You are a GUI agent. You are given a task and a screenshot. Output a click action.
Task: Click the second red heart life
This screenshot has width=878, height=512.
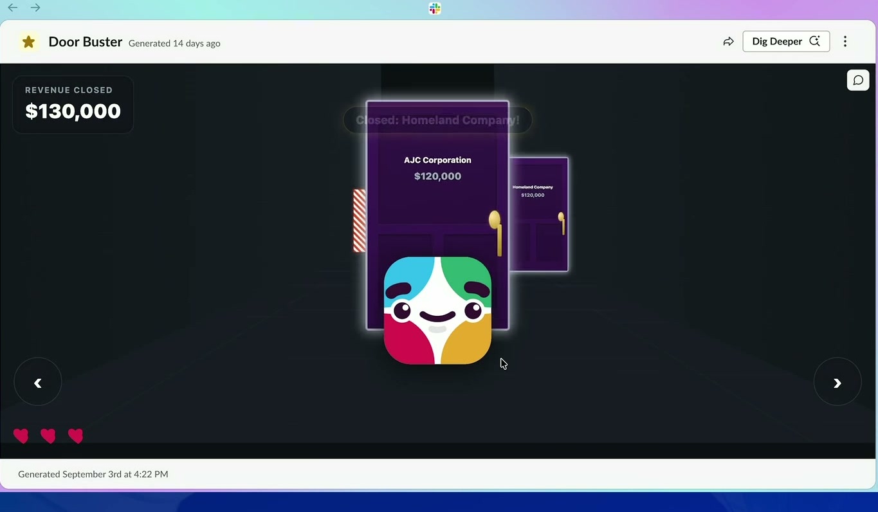pos(48,436)
